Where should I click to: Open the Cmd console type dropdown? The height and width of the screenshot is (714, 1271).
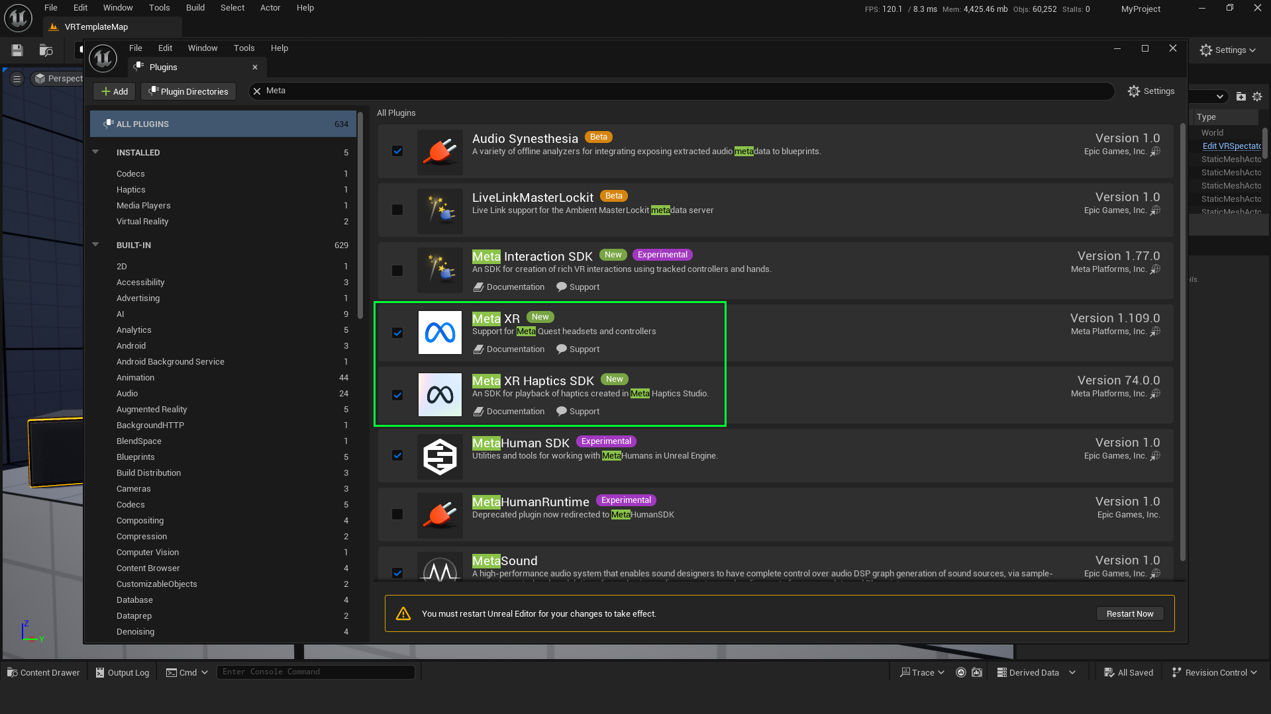click(187, 672)
